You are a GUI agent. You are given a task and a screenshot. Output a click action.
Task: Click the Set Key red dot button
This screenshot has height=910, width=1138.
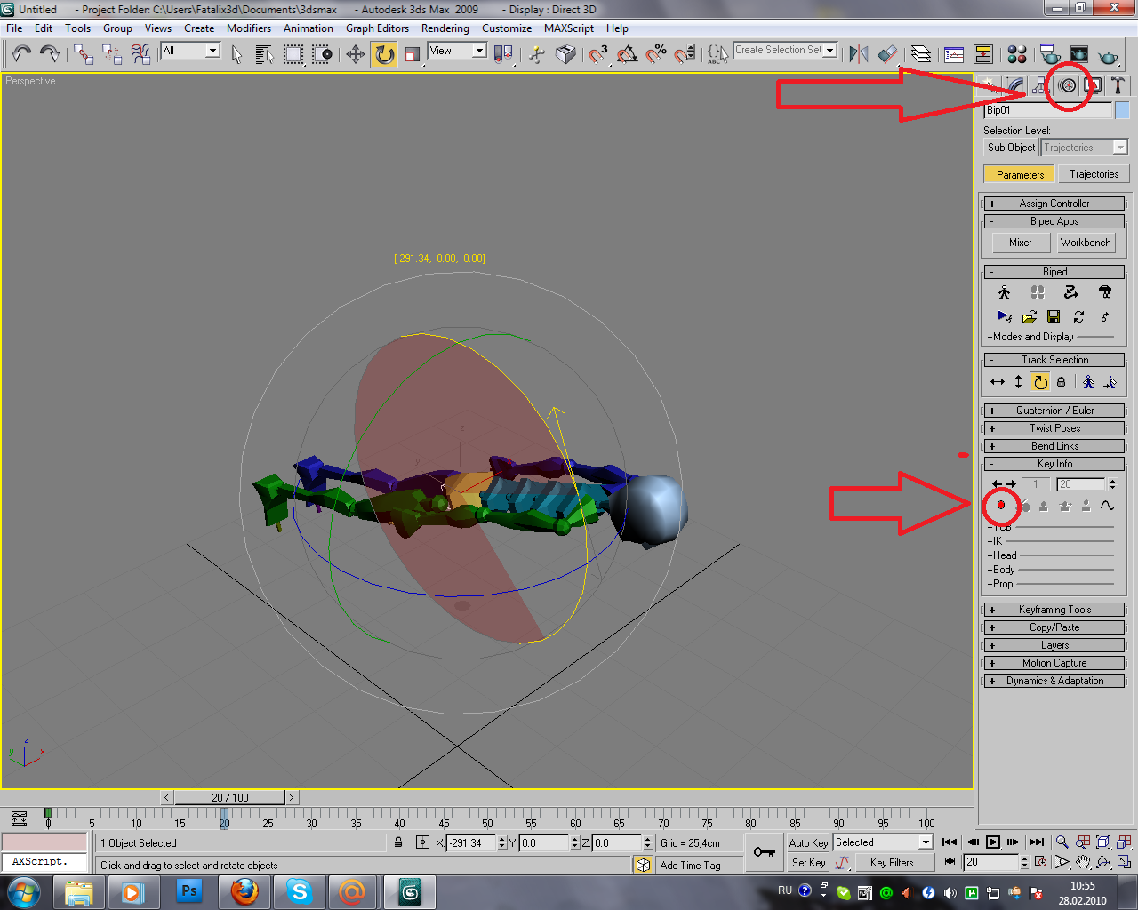tap(1001, 505)
